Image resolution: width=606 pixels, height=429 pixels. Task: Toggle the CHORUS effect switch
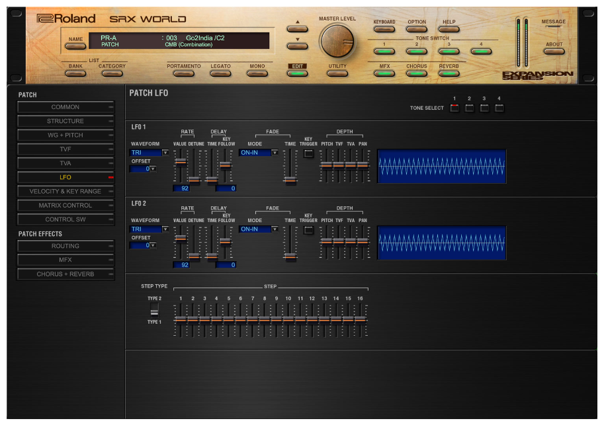(417, 73)
